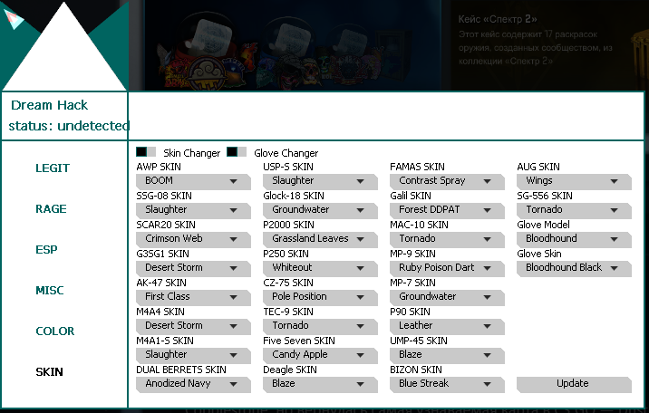Expand the Deagle SKIN Blaze dropdown
Viewport: 649px width, 413px height.
320,385
